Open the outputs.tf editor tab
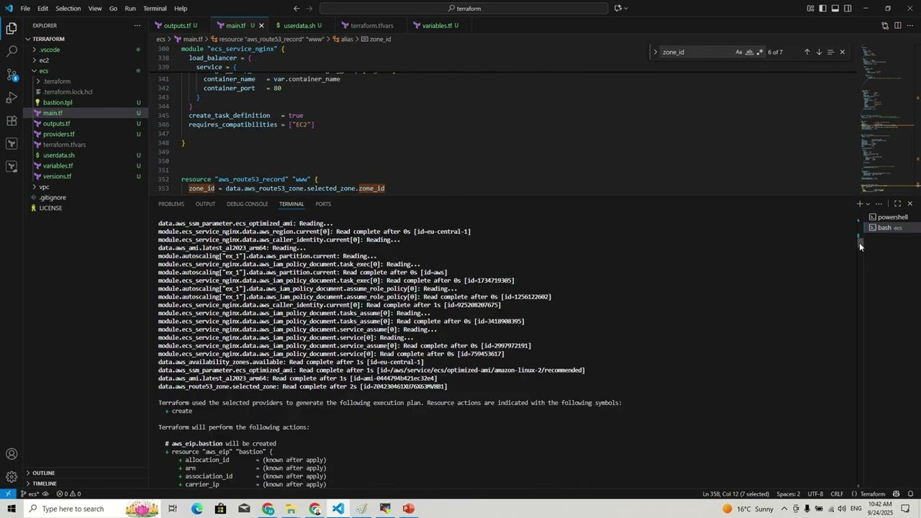921x518 pixels. [x=177, y=25]
